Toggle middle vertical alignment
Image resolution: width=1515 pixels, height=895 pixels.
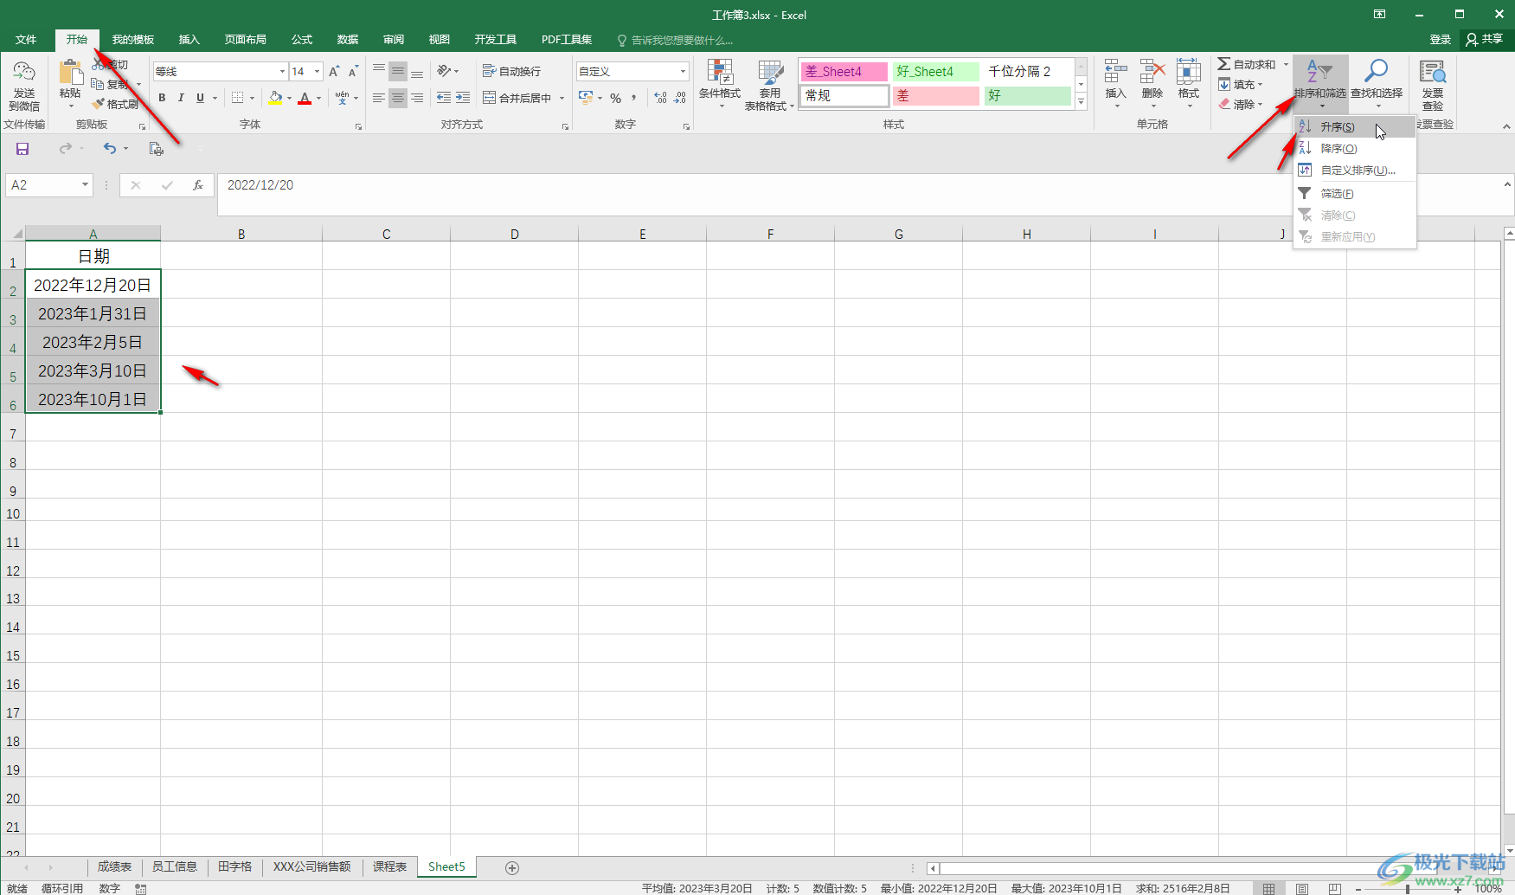(x=398, y=71)
